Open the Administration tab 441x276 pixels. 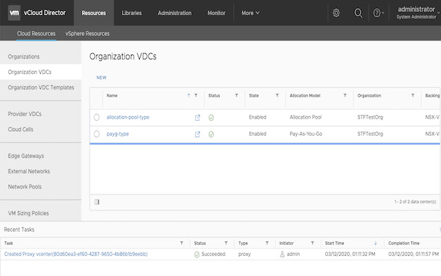(x=174, y=13)
